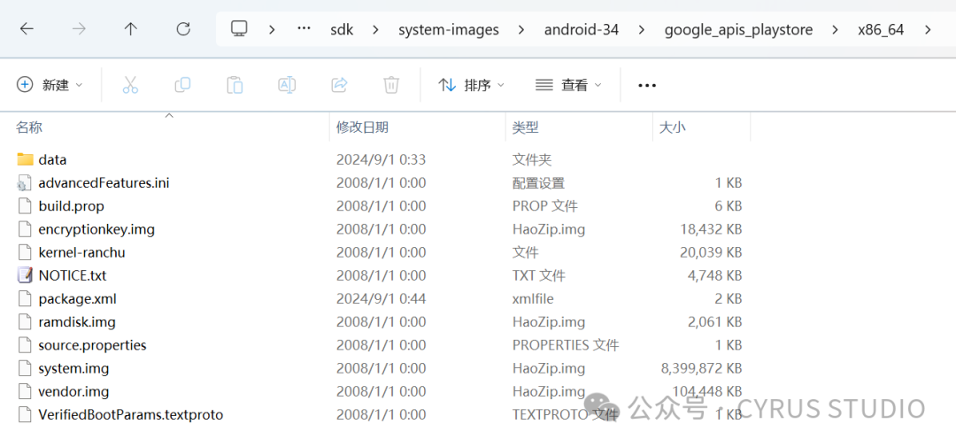Sort by 类型 column header
The height and width of the screenshot is (447, 956).
coord(525,127)
